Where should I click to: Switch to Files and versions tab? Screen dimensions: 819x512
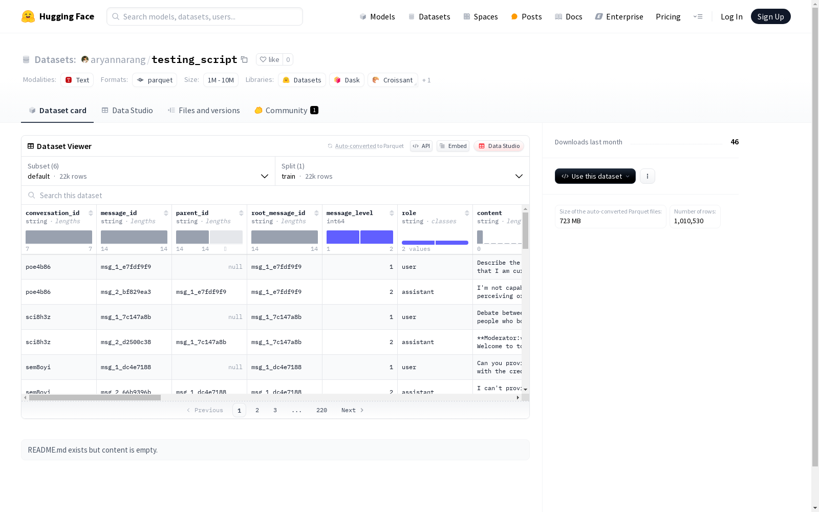click(204, 111)
